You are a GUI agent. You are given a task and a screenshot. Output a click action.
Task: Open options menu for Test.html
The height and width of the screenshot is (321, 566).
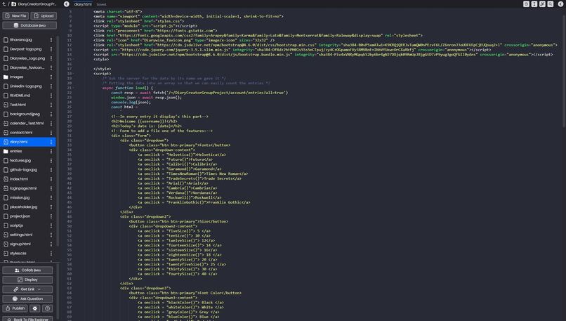(x=51, y=105)
